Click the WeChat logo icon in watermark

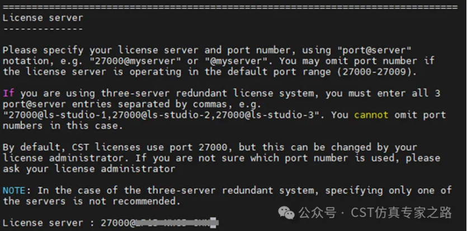coord(286,213)
